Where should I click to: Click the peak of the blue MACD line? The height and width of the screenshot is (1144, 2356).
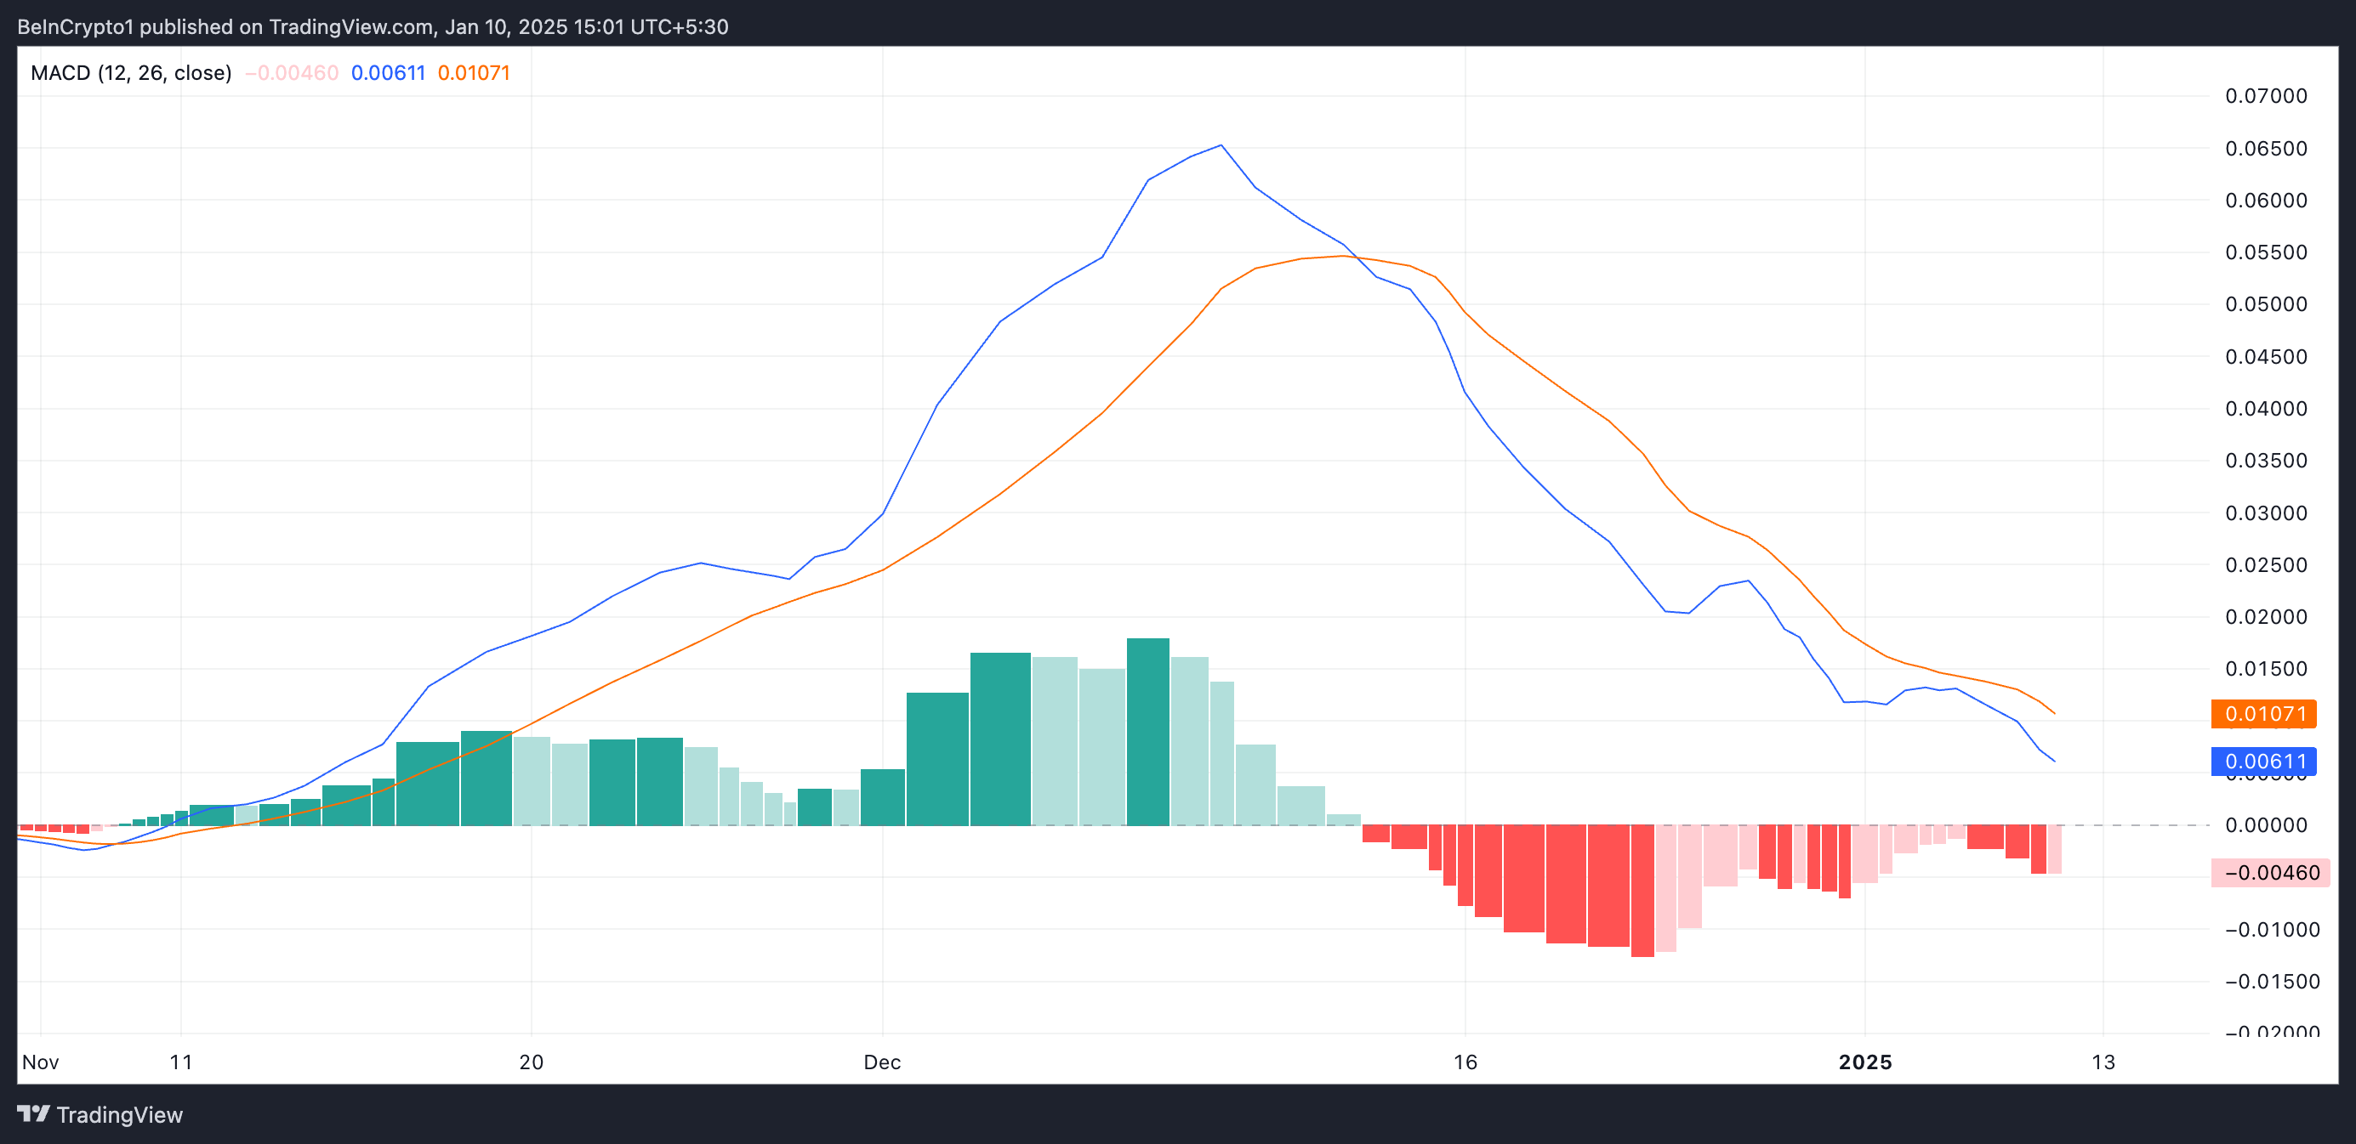1221,145
